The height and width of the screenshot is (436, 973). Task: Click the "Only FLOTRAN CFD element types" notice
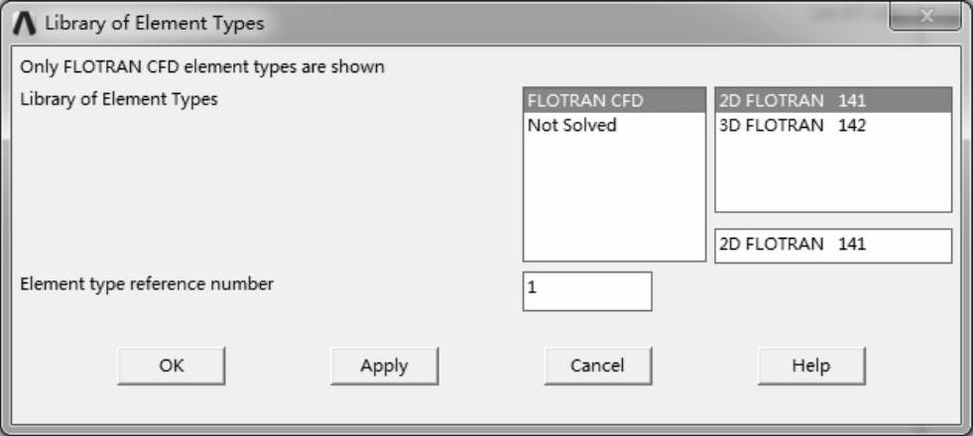[x=202, y=67]
